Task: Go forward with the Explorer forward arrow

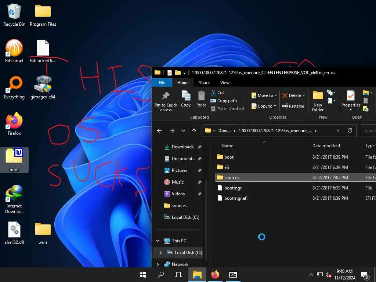Action: [x=172, y=131]
